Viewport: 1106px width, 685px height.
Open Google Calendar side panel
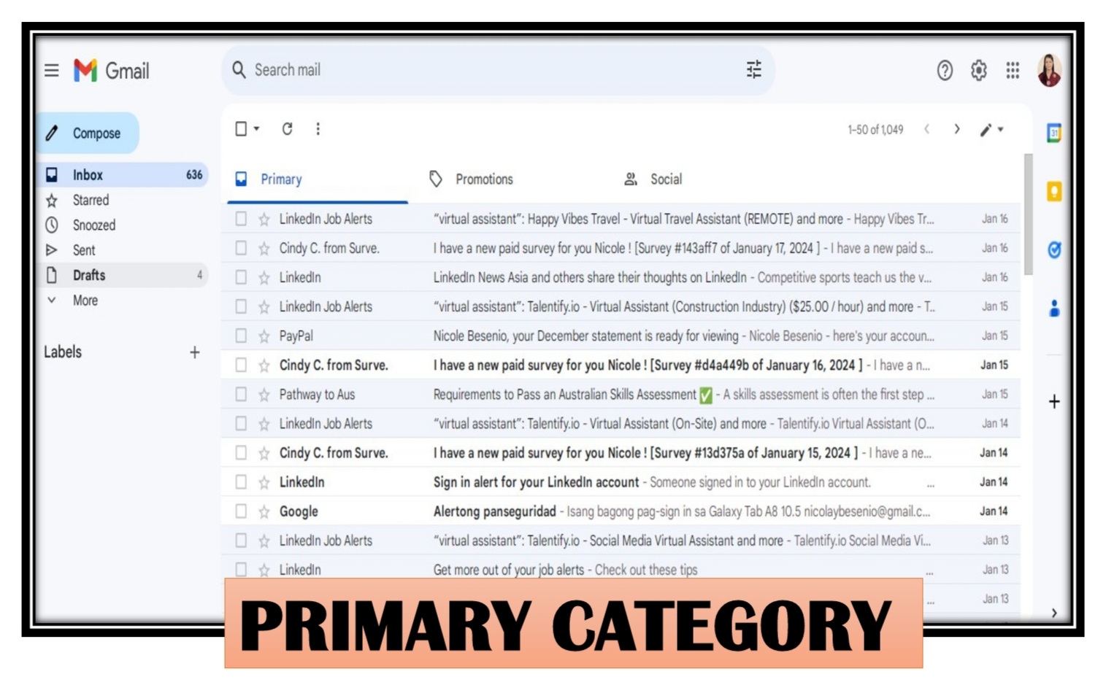tap(1054, 133)
